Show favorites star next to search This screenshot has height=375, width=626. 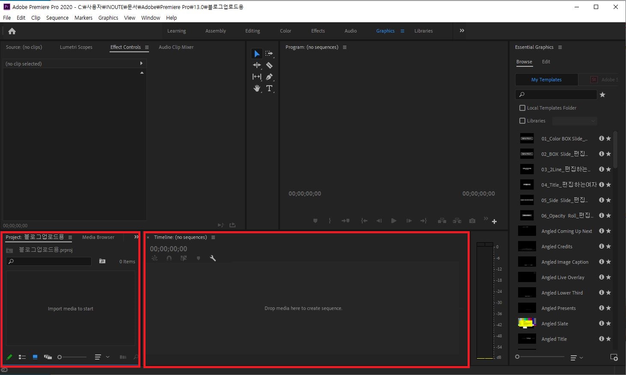(602, 95)
